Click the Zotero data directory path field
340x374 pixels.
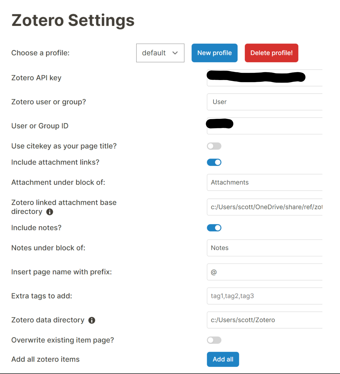[x=264, y=320]
